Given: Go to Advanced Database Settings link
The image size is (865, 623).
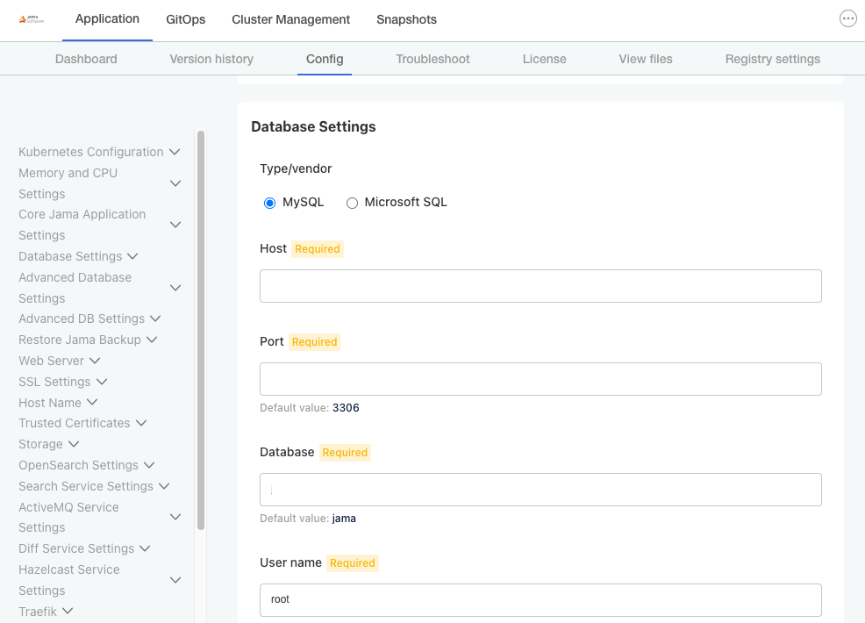Looking at the screenshot, I should click(75, 288).
